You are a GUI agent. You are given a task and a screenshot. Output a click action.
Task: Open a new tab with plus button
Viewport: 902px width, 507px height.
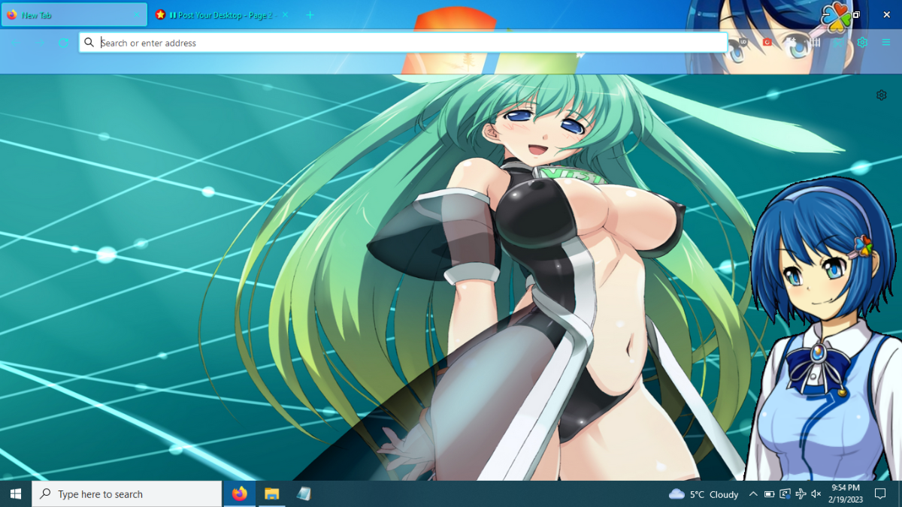click(310, 15)
